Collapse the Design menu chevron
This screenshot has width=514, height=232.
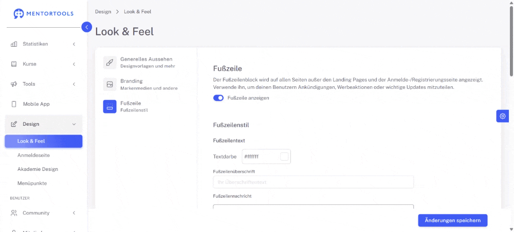[x=74, y=124]
